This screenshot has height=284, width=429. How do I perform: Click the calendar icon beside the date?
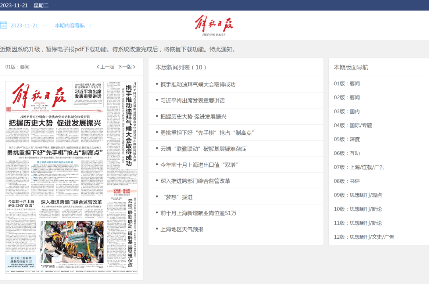coord(4,25)
